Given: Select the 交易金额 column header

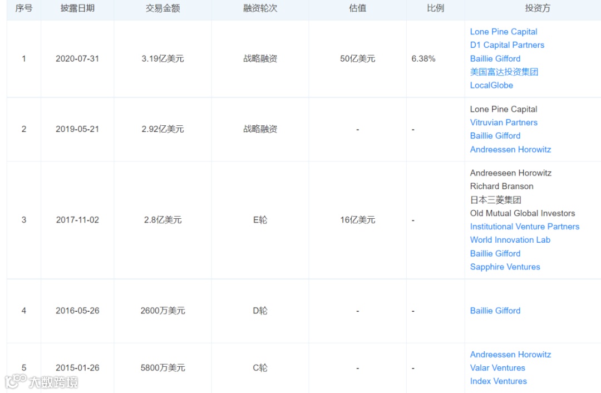Looking at the screenshot, I should pos(162,8).
